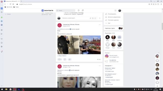
Task: Reload the page in Opera
Action: pyautogui.click(x=10, y=4)
